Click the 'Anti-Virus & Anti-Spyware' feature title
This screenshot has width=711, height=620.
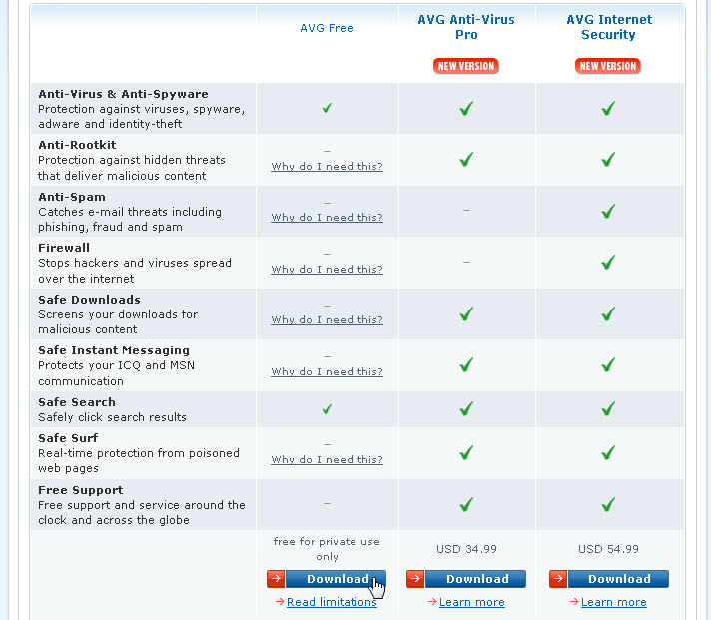click(124, 94)
